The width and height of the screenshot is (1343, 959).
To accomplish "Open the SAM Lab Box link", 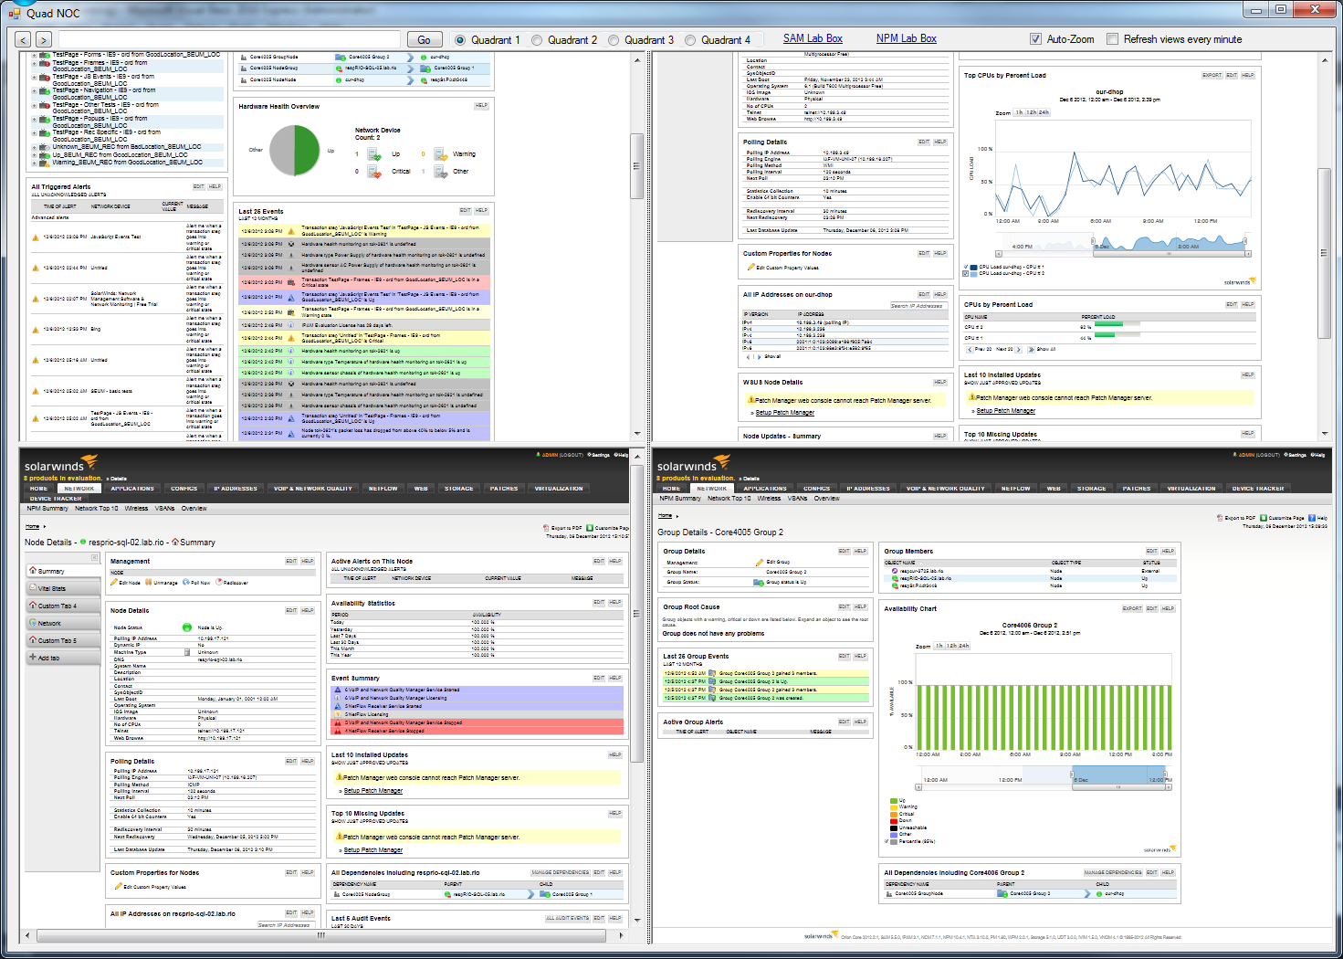I will [x=813, y=38].
